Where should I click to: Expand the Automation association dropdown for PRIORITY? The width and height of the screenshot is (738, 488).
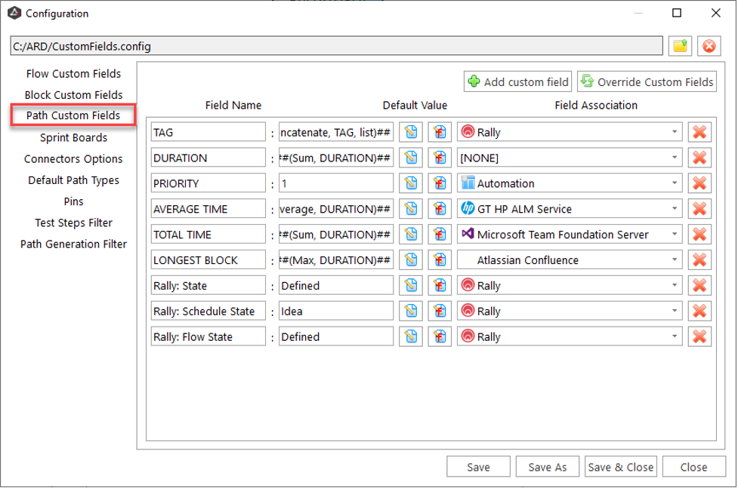[674, 183]
